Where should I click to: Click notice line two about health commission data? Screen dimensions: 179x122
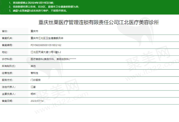click(x=44, y=7)
